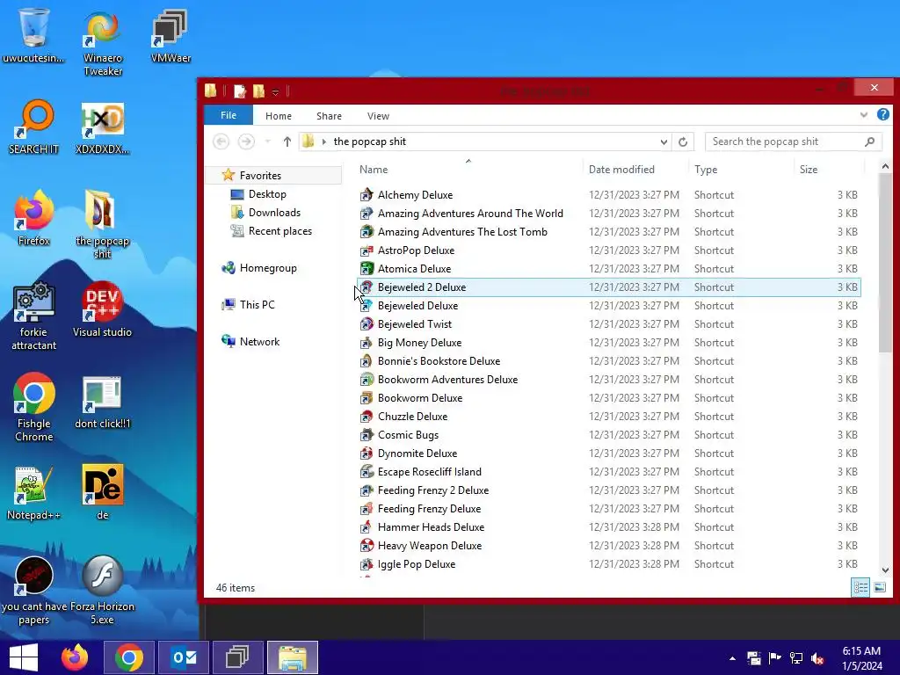Click the Properties quick access toolbar icon
The image size is (900, 675).
239,91
